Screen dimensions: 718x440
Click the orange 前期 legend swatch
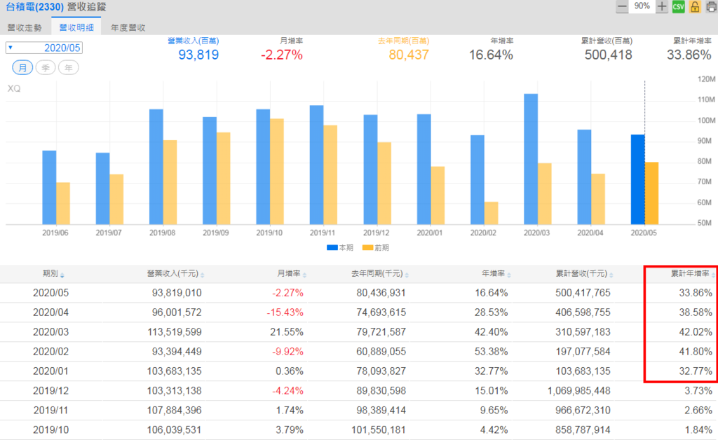pos(367,247)
